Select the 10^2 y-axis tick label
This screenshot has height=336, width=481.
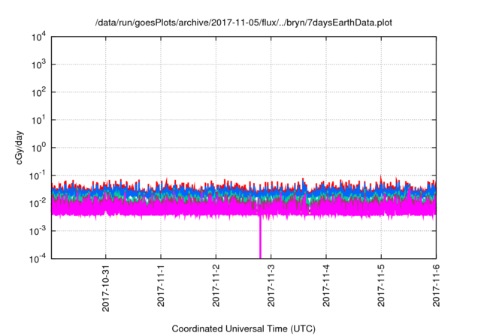click(39, 92)
